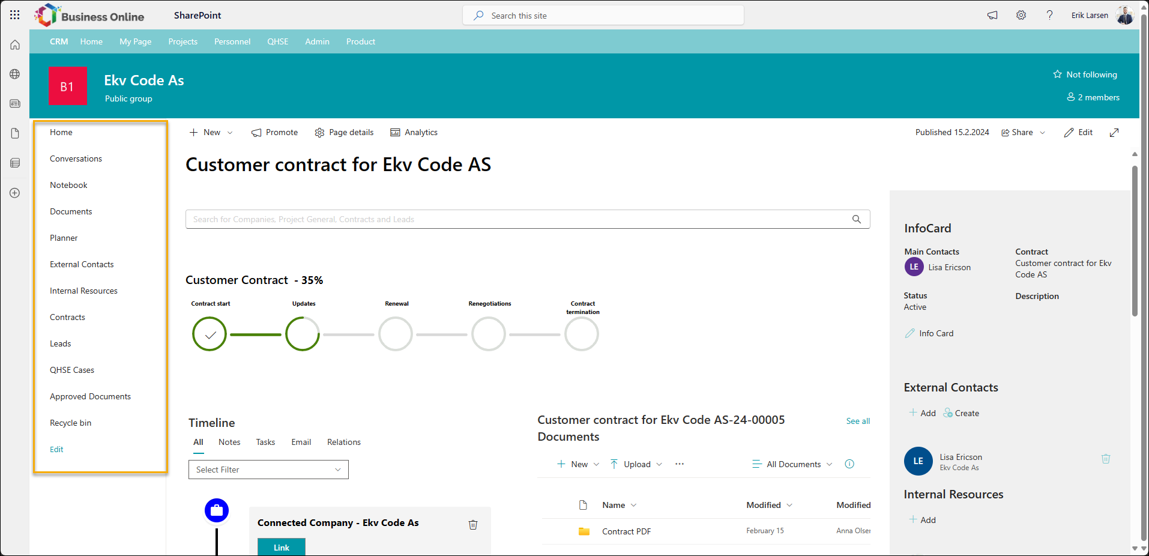Click the B1 site logo tile
Screen dimensions: 1149x556
point(68,86)
